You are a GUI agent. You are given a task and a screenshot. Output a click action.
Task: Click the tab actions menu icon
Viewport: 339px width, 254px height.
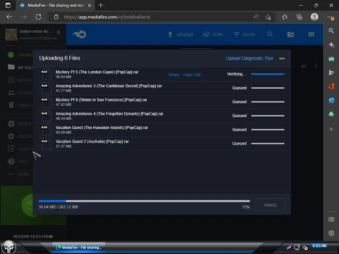pyautogui.click(x=8, y=5)
